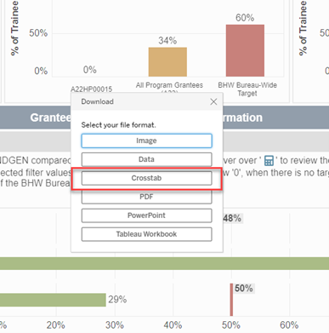Close the Download dialog with X
The width and height of the screenshot is (329, 333).
tap(213, 101)
